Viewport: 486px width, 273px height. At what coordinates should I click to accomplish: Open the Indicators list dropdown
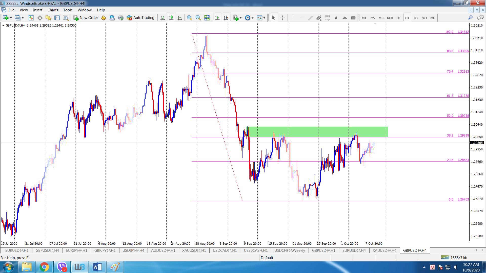pyautogui.click(x=237, y=18)
